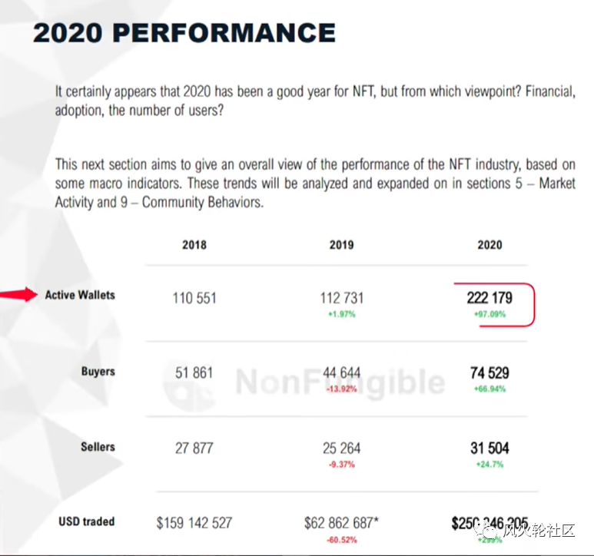Click the 2020 column header
The height and width of the screenshot is (556, 594).
[489, 244]
